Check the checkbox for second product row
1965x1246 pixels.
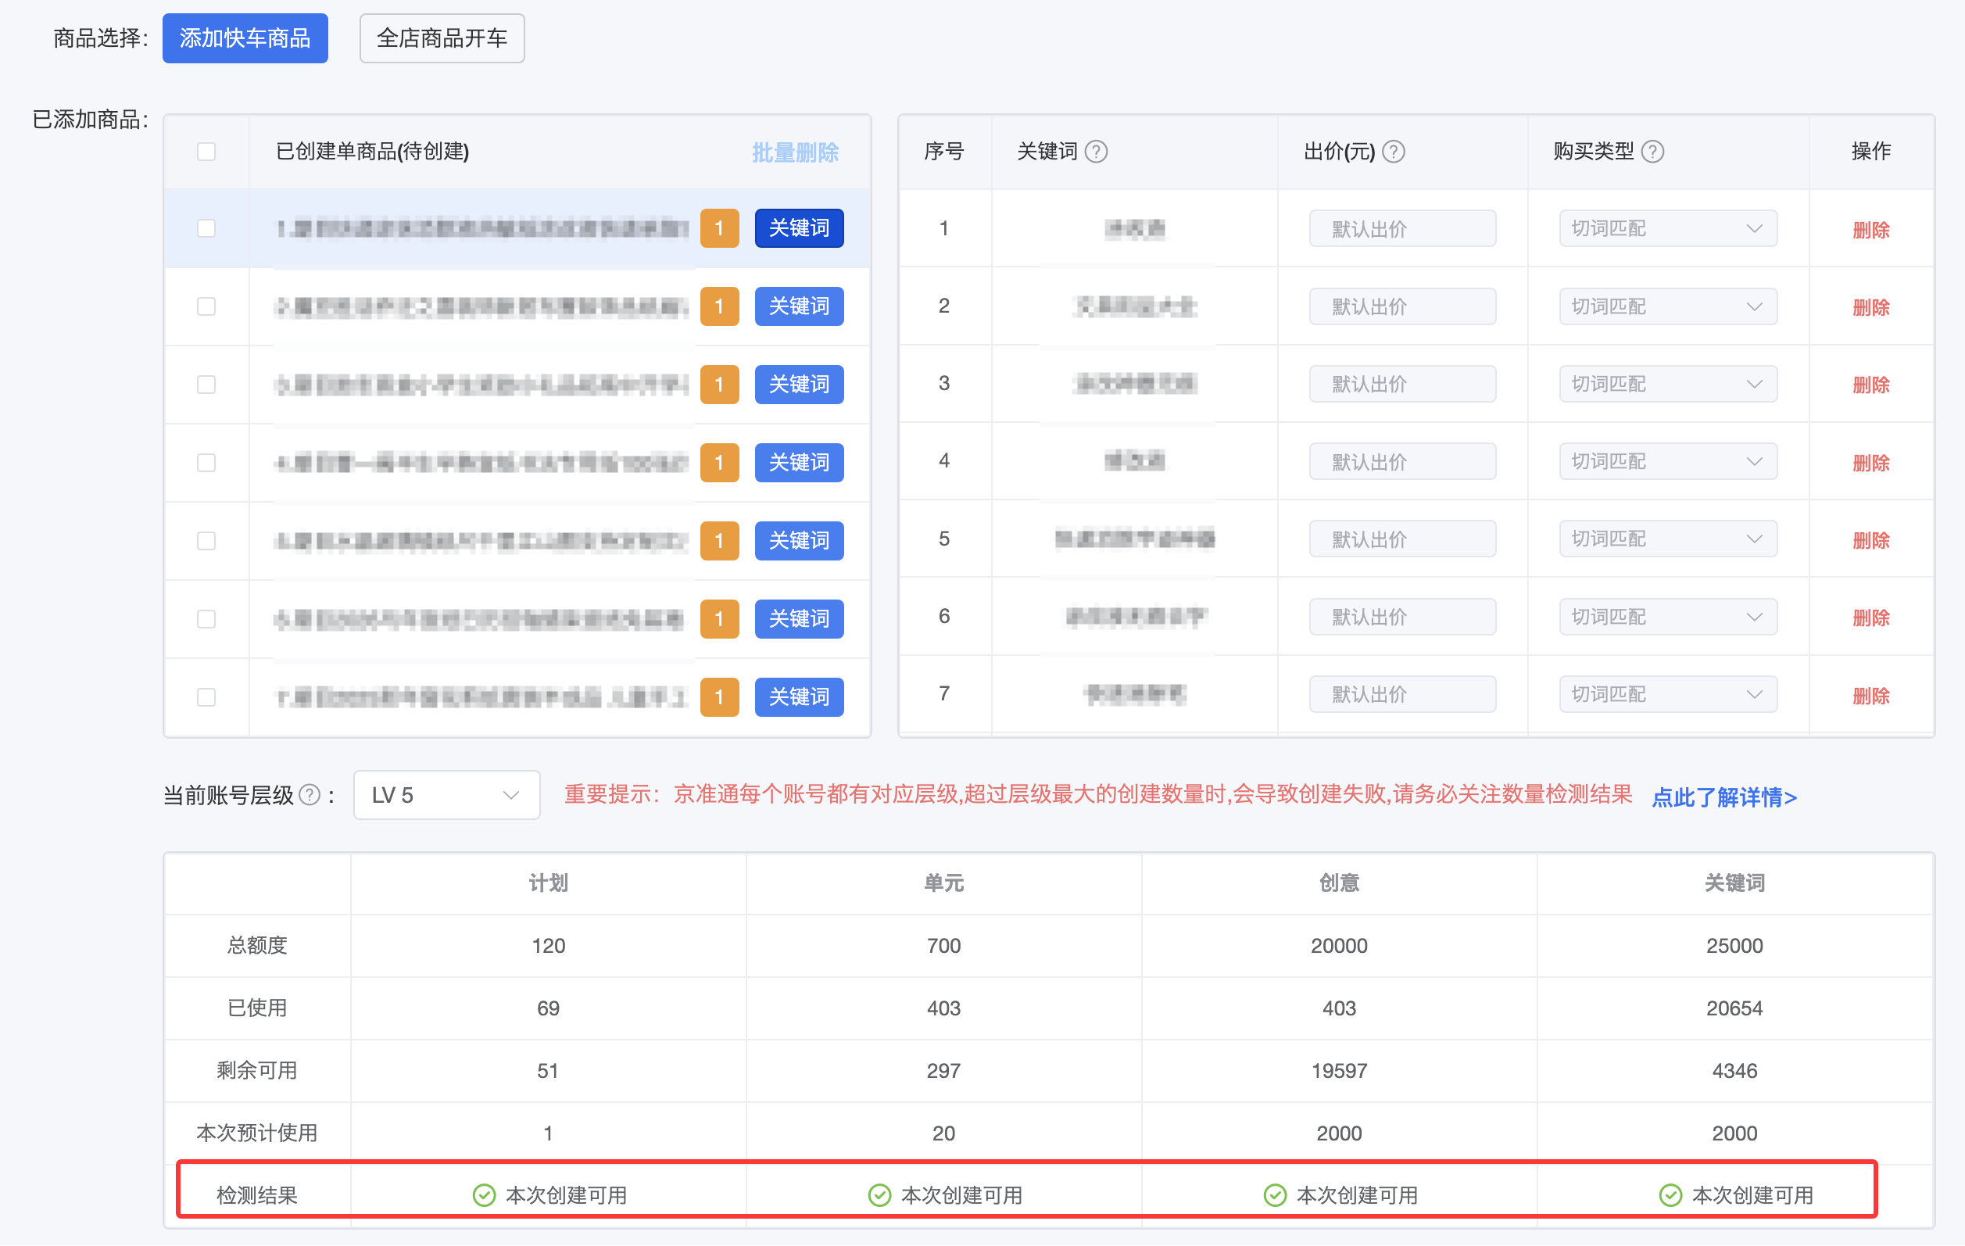pyautogui.click(x=206, y=306)
